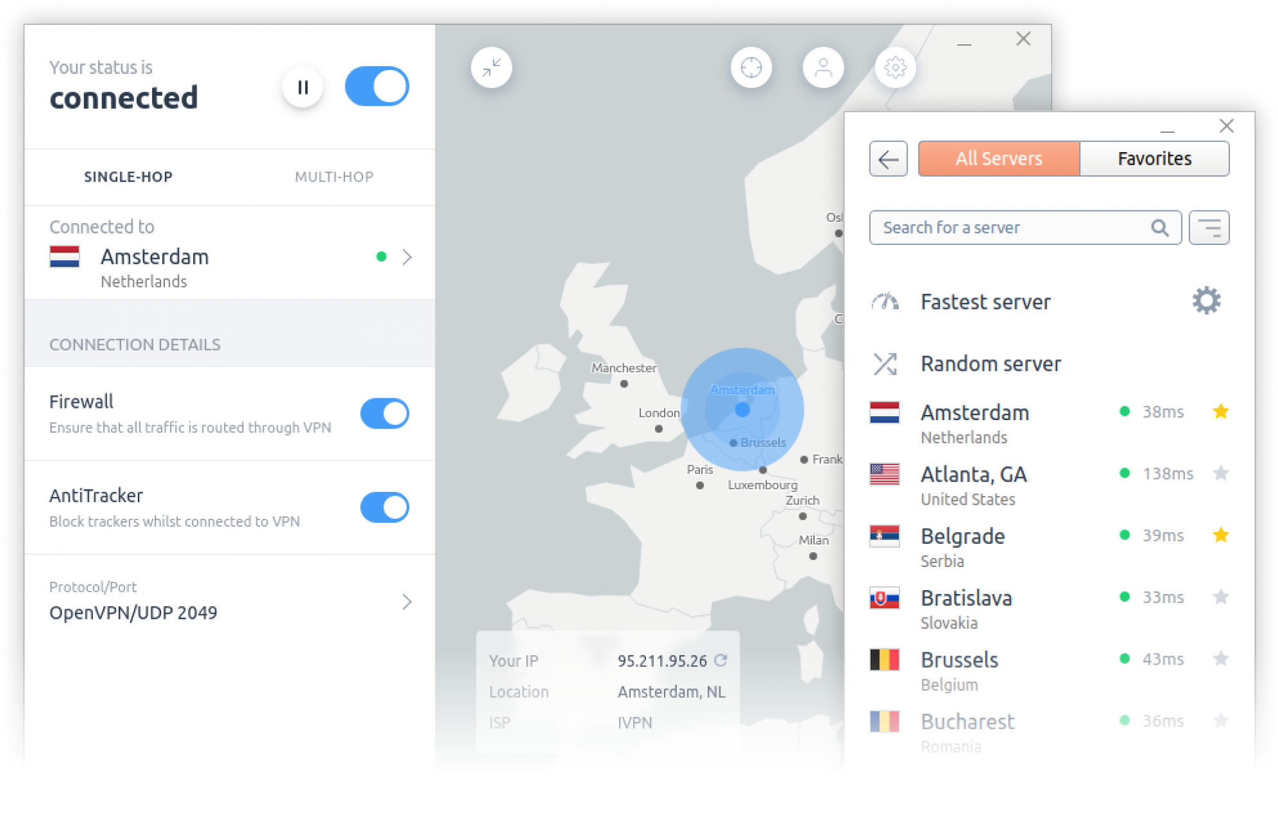Viewport: 1278px width, 821px height.
Task: Click the United States flag icon
Action: pyautogui.click(x=884, y=474)
